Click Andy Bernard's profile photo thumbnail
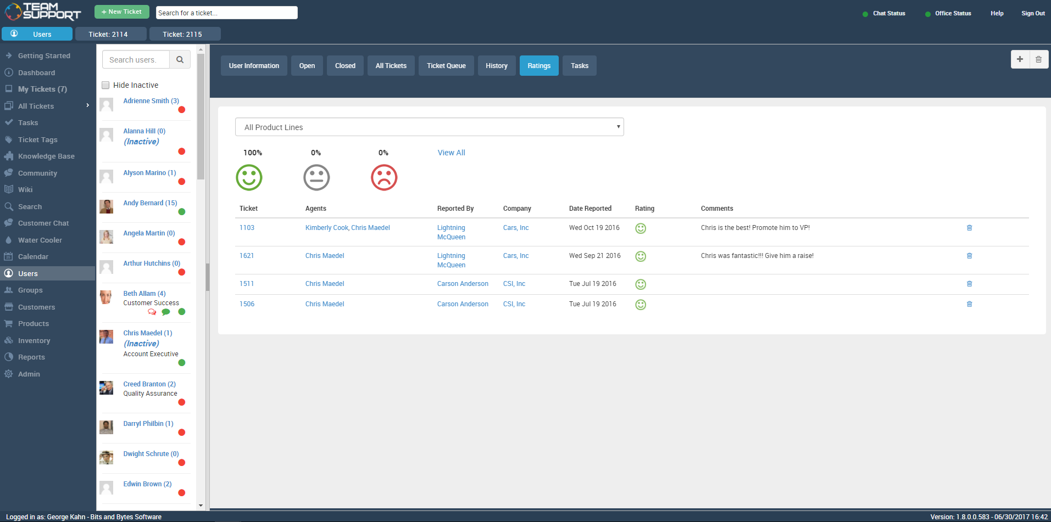The height and width of the screenshot is (522, 1051). tap(106, 206)
